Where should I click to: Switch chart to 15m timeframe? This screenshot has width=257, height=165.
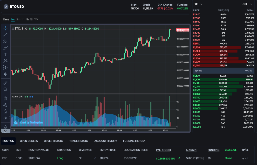18,19
